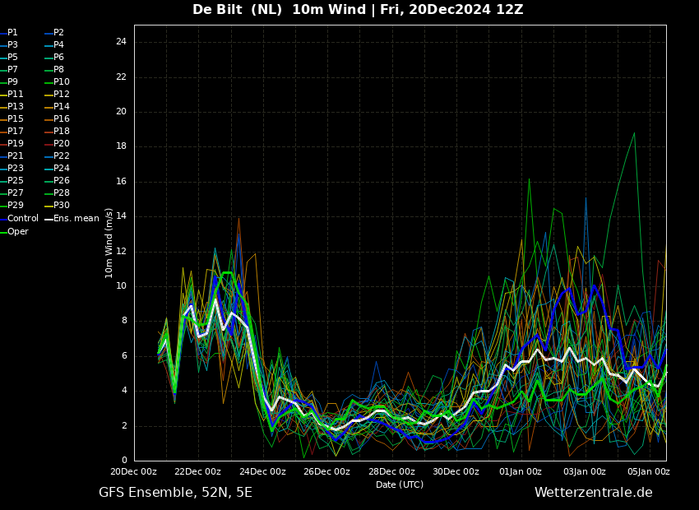Pick the P7 legend label

point(12,70)
